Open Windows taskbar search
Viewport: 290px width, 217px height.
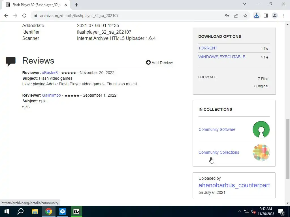click(20, 211)
